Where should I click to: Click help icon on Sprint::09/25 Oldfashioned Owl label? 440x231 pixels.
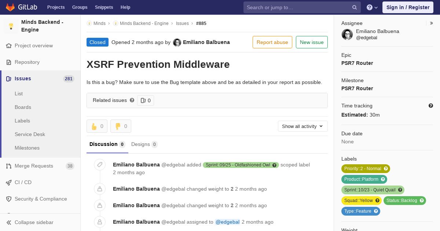274,165
